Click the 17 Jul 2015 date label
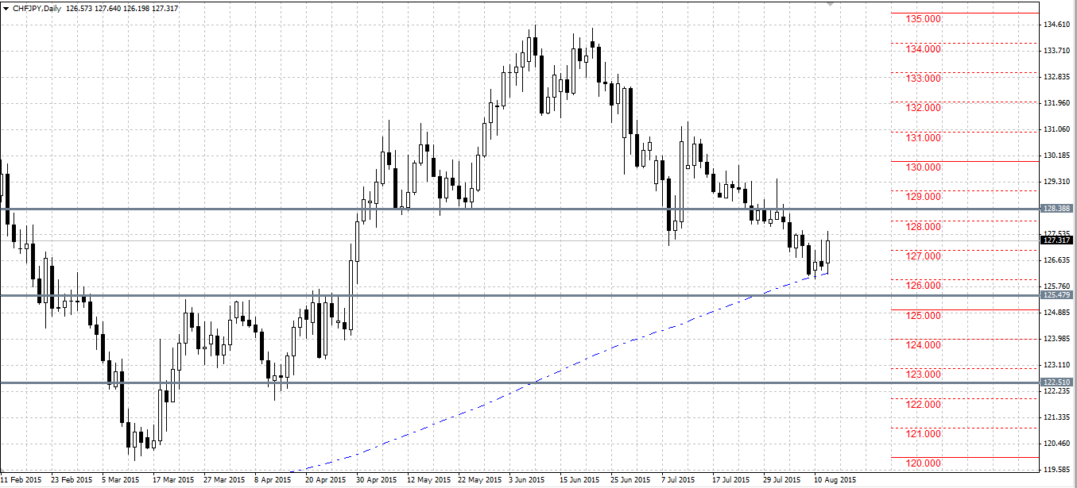Viewport: 1077px width, 488px height. click(730, 480)
